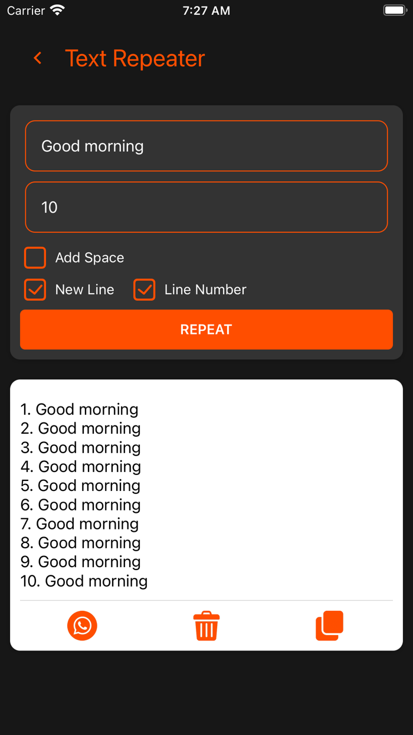Tap the "10. Good morning" output line
413x735 pixels.
[84, 581]
